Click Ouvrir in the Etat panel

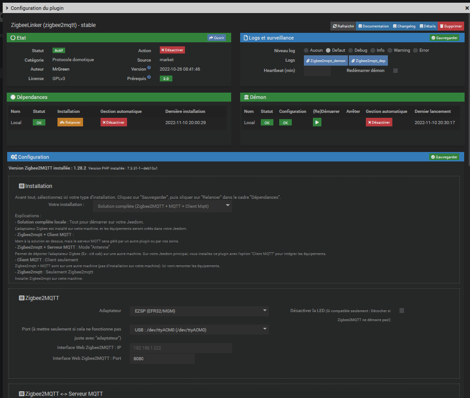click(216, 38)
